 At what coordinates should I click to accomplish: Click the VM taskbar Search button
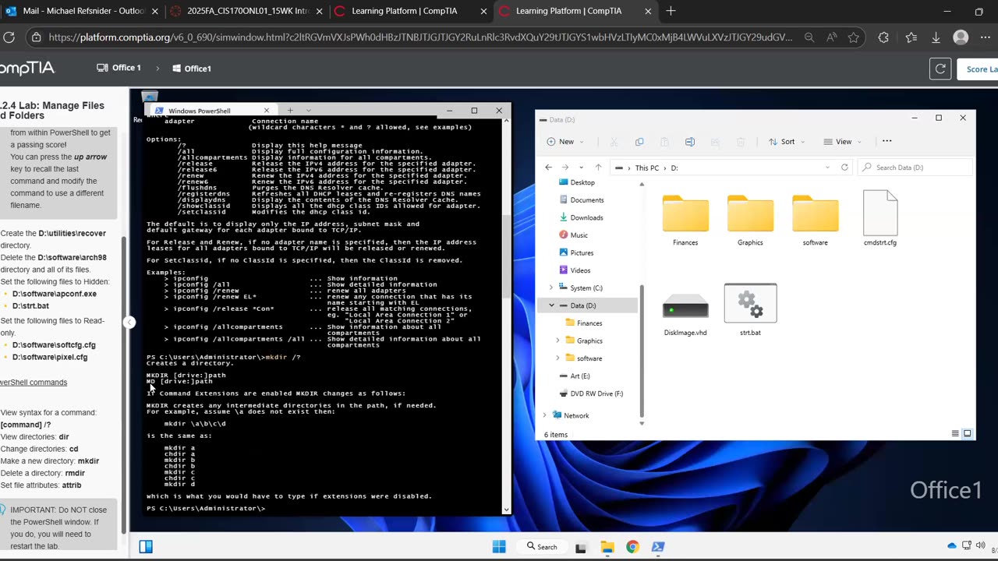click(542, 547)
